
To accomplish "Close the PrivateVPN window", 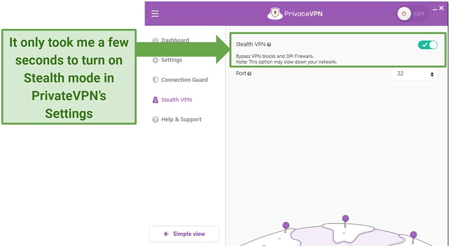I will 442,8.
